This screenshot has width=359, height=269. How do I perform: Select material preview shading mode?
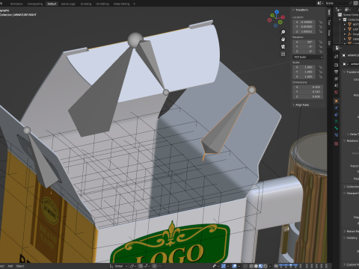pos(261,266)
